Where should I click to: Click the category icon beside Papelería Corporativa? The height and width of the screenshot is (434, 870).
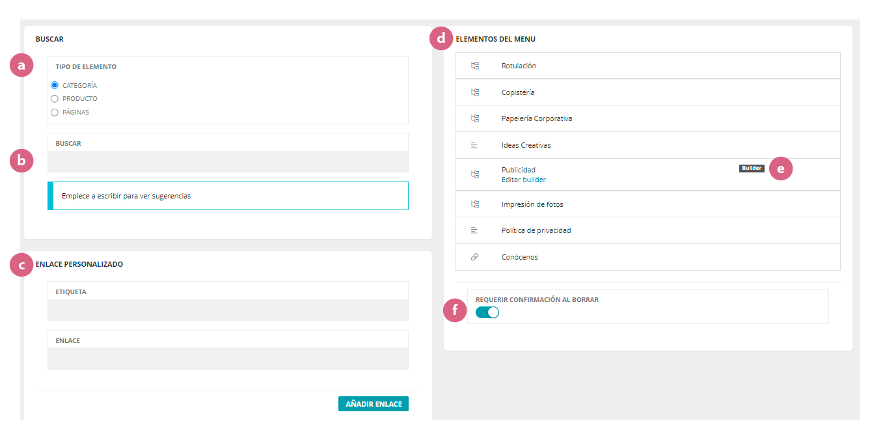pos(475,118)
